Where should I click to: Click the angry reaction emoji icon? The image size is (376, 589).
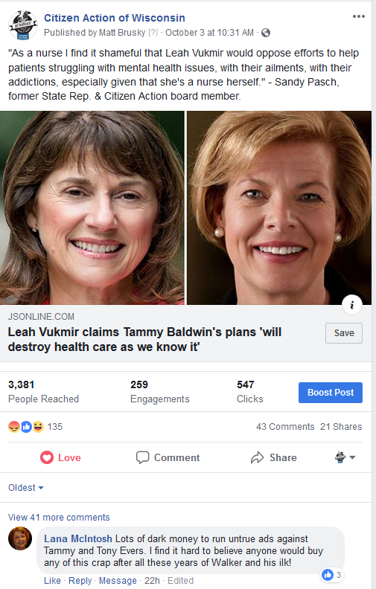tap(14, 427)
